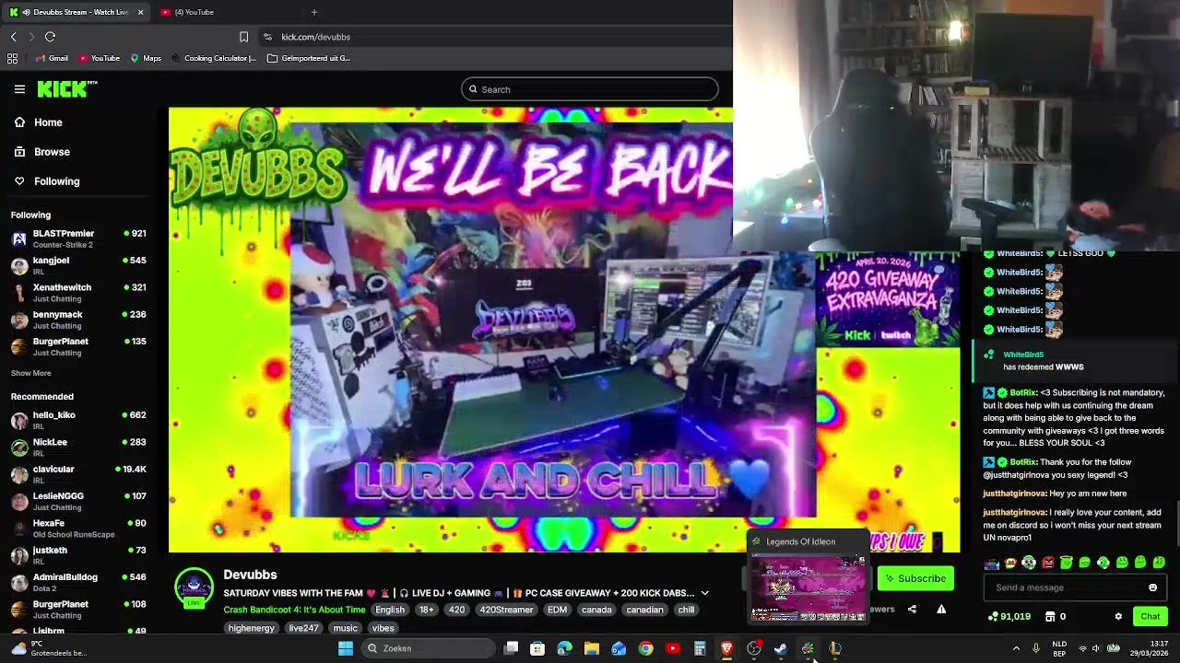This screenshot has width=1180, height=663.
Task: Open the site settings icon by kick.com URL
Action: (267, 37)
